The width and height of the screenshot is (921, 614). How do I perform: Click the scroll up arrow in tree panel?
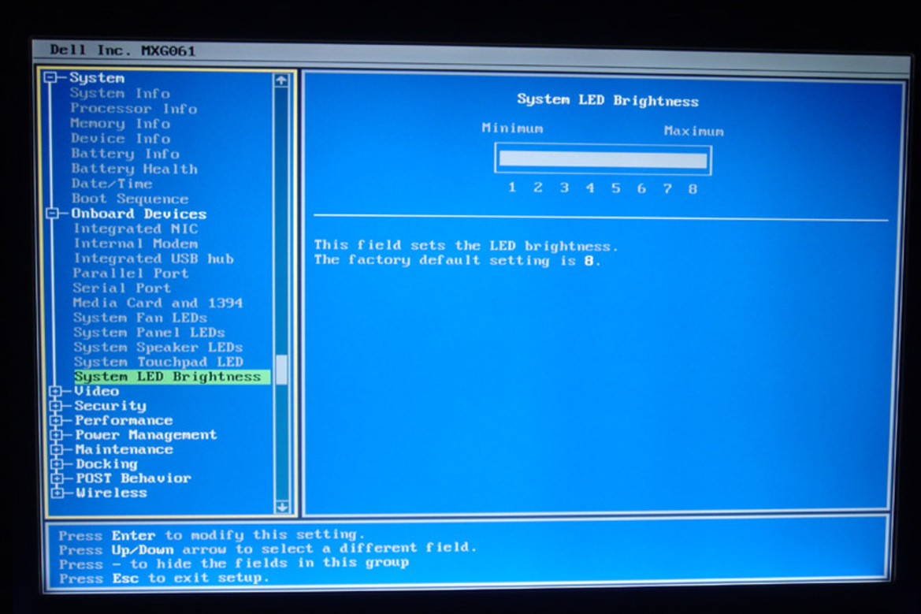pos(280,80)
